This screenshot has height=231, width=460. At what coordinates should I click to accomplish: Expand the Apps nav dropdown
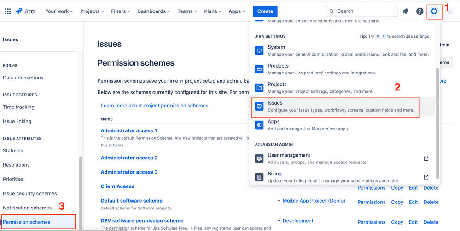coord(237,11)
